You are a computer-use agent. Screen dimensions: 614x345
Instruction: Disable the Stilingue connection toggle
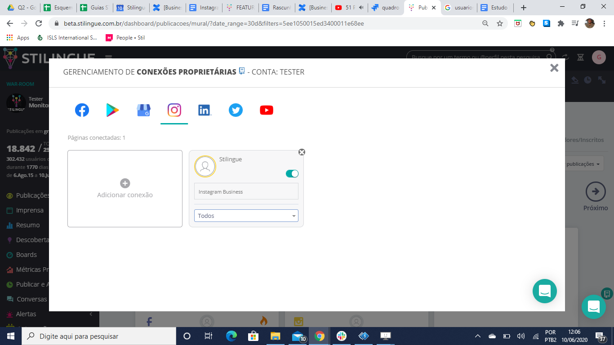point(292,174)
